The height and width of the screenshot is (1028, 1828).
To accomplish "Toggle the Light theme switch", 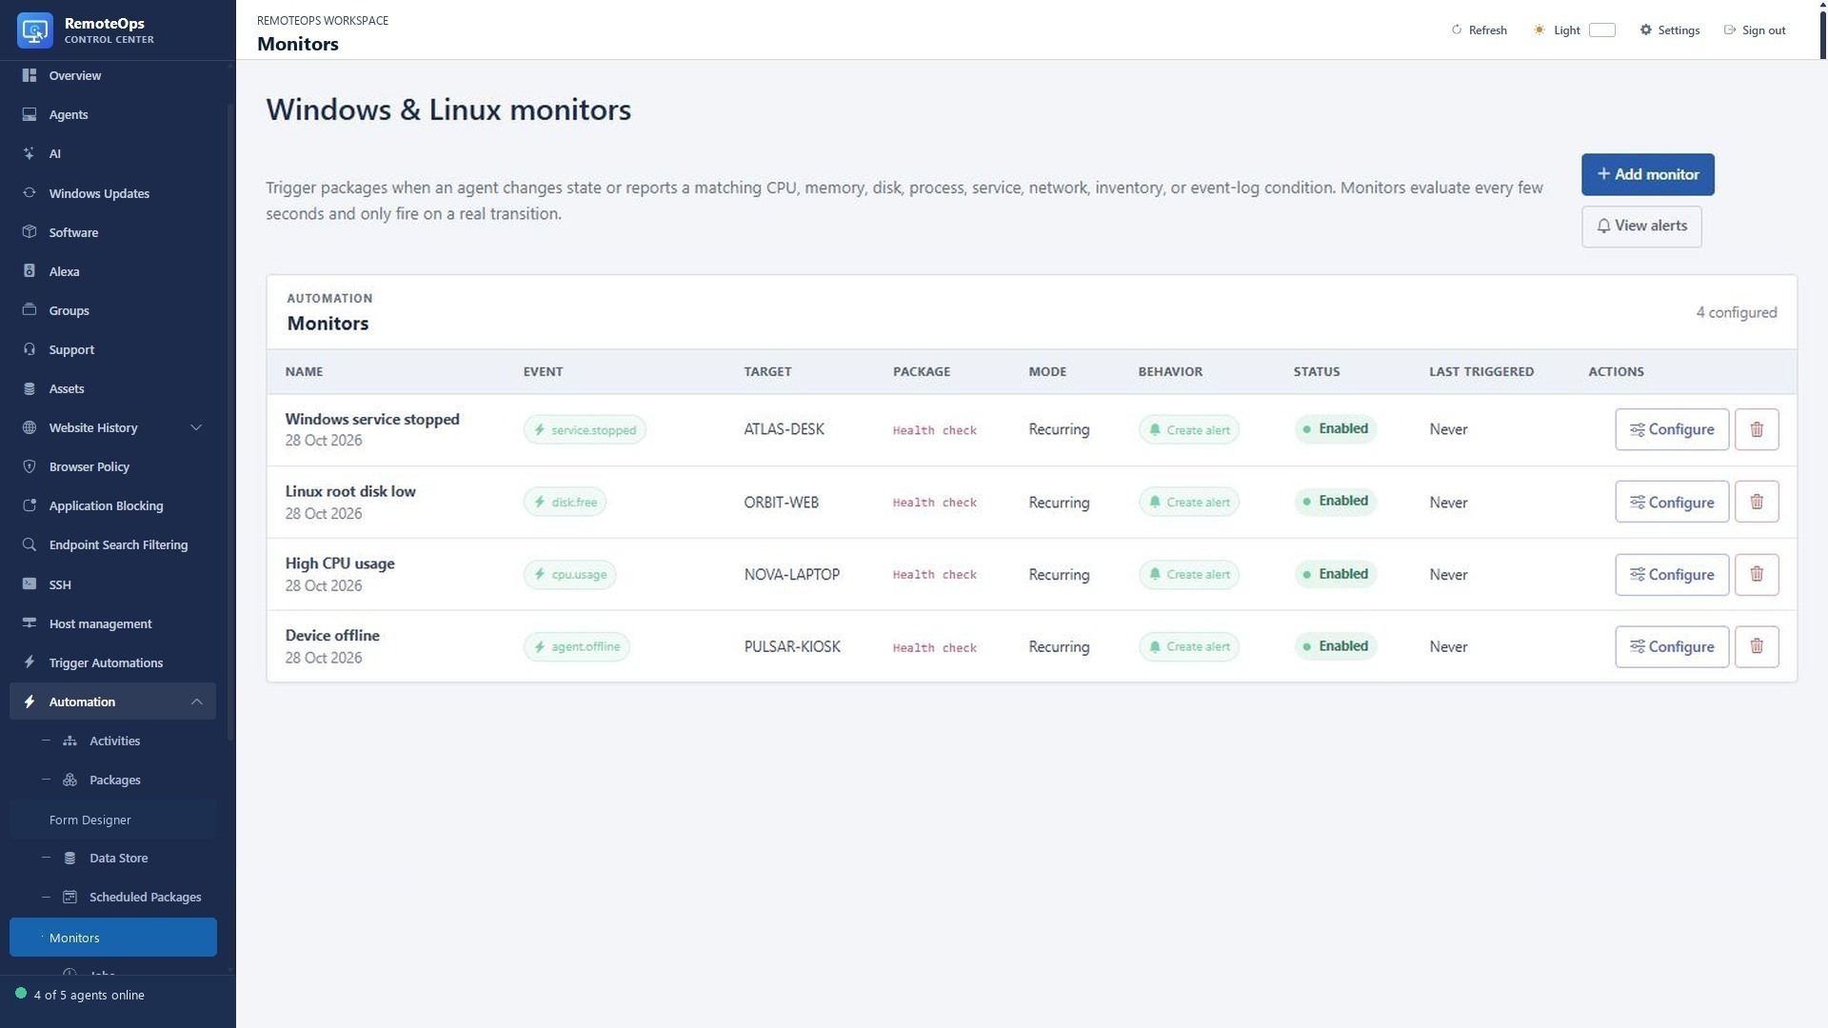I will (x=1602, y=30).
